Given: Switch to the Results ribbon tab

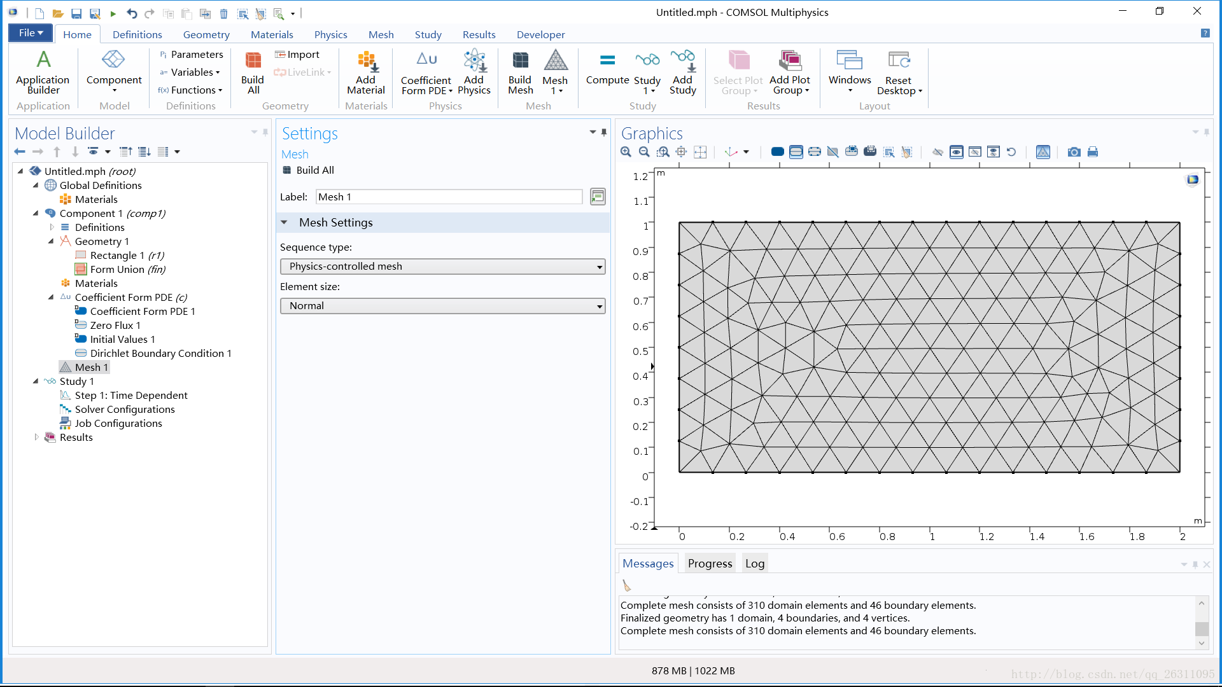Looking at the screenshot, I should pyautogui.click(x=479, y=34).
